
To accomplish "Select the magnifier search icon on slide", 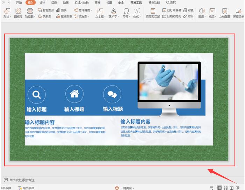I will 37,94.
